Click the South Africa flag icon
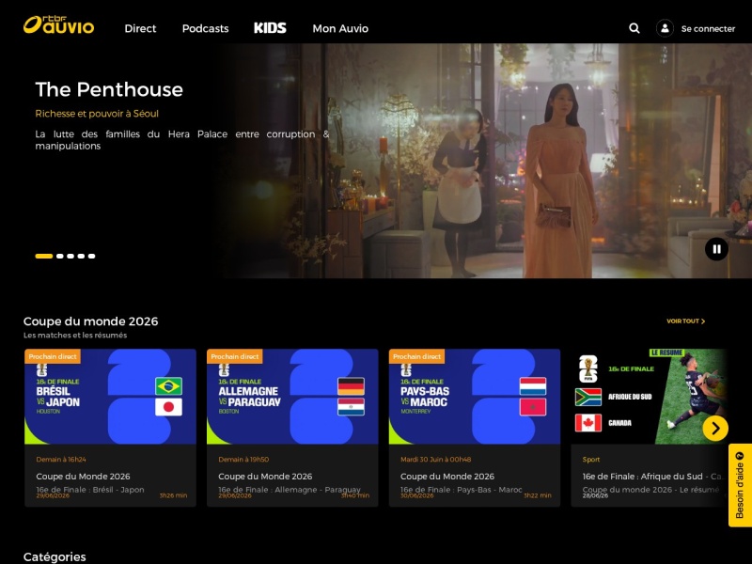Screen dimensions: 752x564 (588, 397)
